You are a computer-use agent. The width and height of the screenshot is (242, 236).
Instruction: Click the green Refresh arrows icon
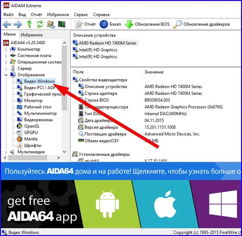coord(40,24)
